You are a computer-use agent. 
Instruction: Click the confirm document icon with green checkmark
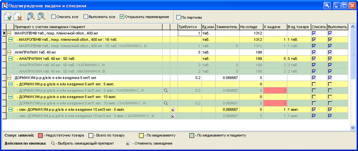pyautogui.click(x=8, y=17)
